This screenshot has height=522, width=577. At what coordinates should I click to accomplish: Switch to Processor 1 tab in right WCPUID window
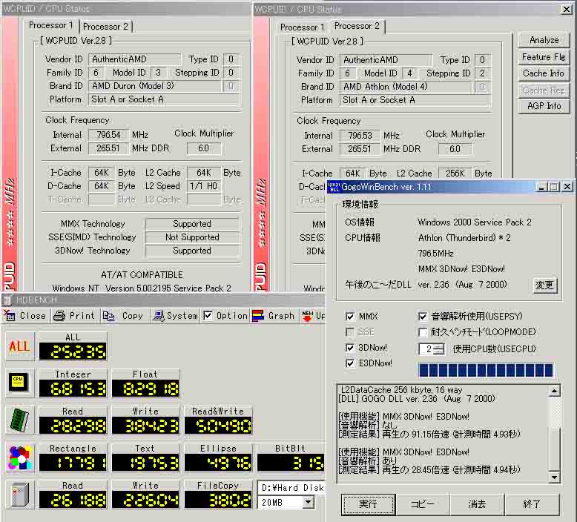point(302,27)
